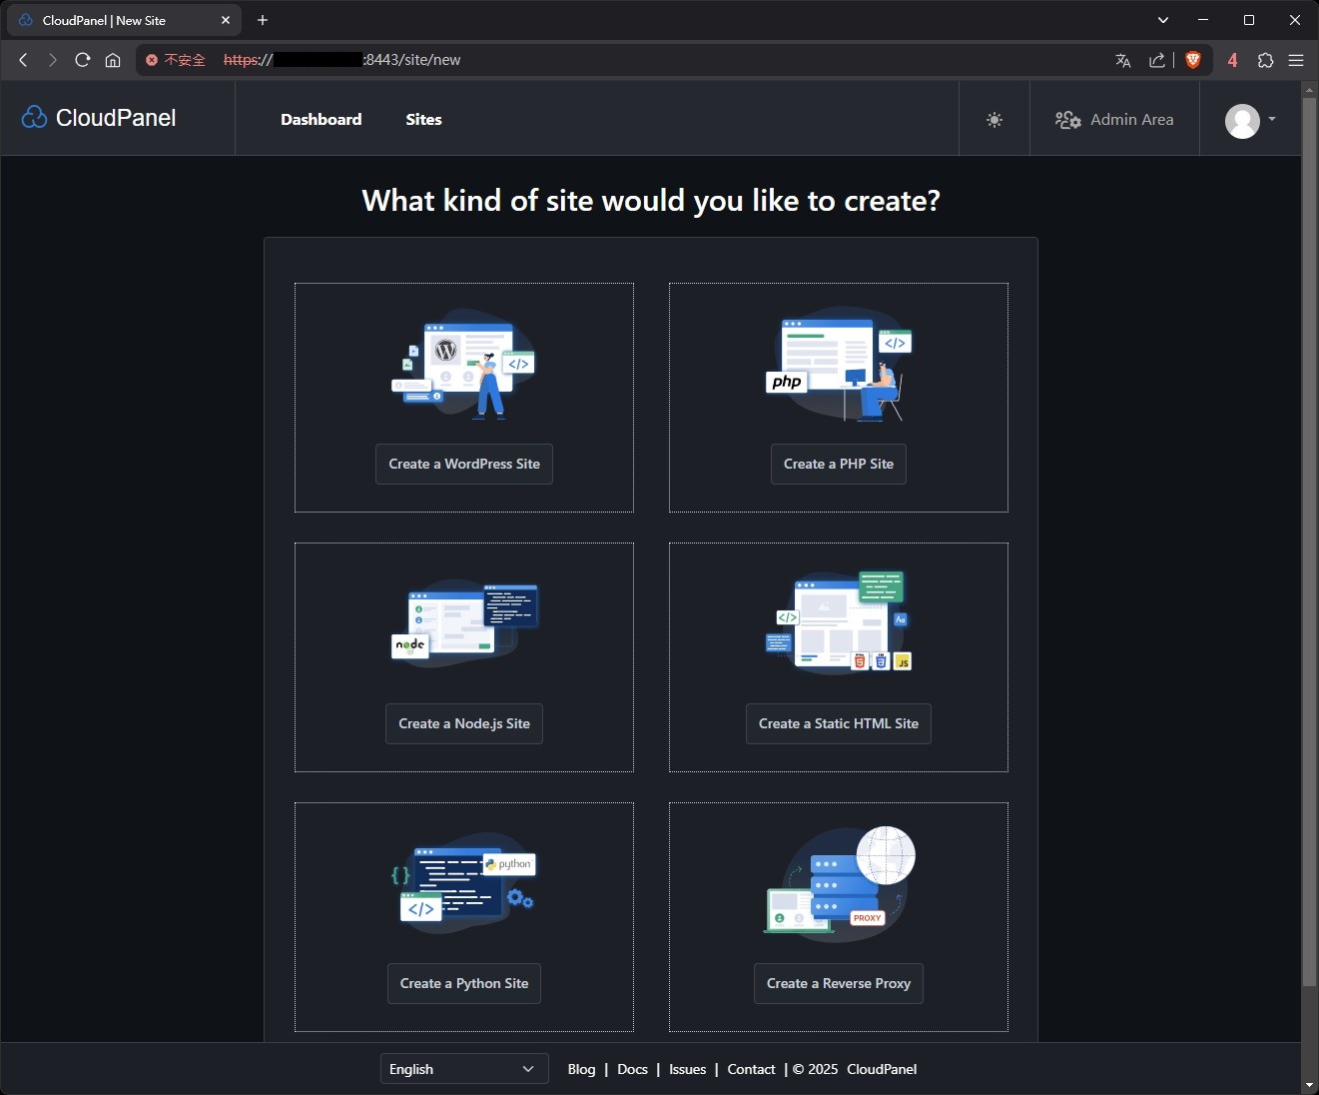Open the browser hamburger menu
1319x1095 pixels.
pos(1296,60)
